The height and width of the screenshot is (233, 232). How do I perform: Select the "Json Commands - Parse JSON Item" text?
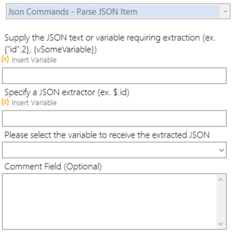tap(73, 12)
